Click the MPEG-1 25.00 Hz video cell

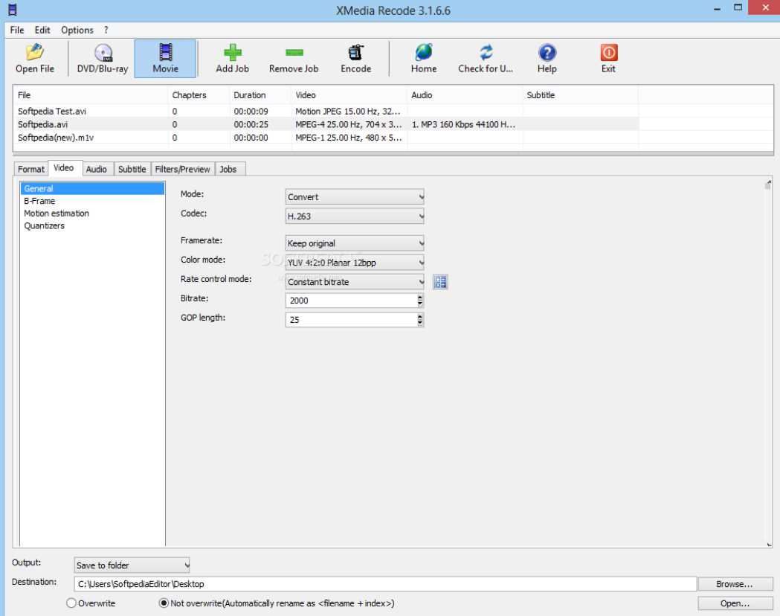coord(348,138)
